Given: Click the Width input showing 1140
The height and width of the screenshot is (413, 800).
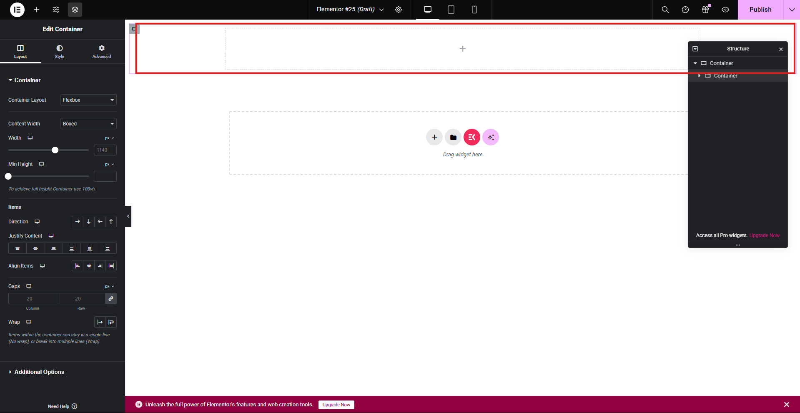Looking at the screenshot, I should pos(105,150).
